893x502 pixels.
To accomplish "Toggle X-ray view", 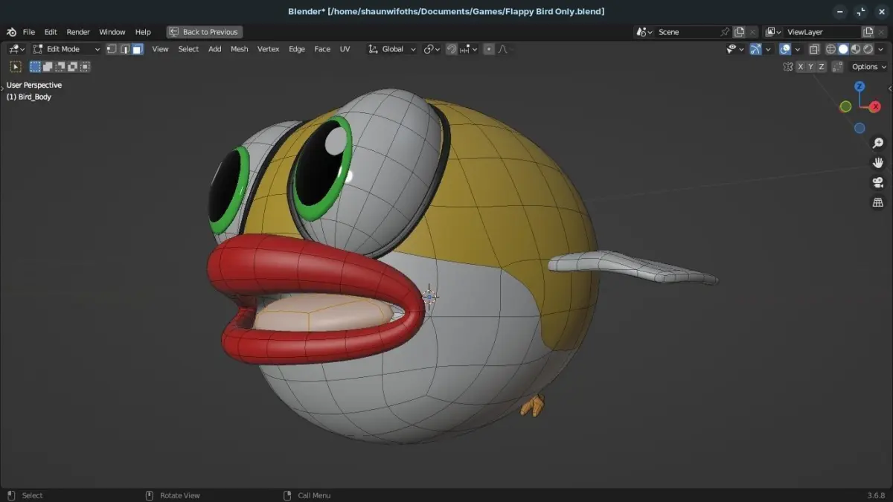I will coord(814,49).
